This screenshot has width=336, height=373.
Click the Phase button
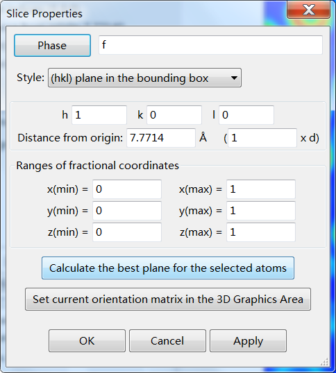[x=52, y=46]
